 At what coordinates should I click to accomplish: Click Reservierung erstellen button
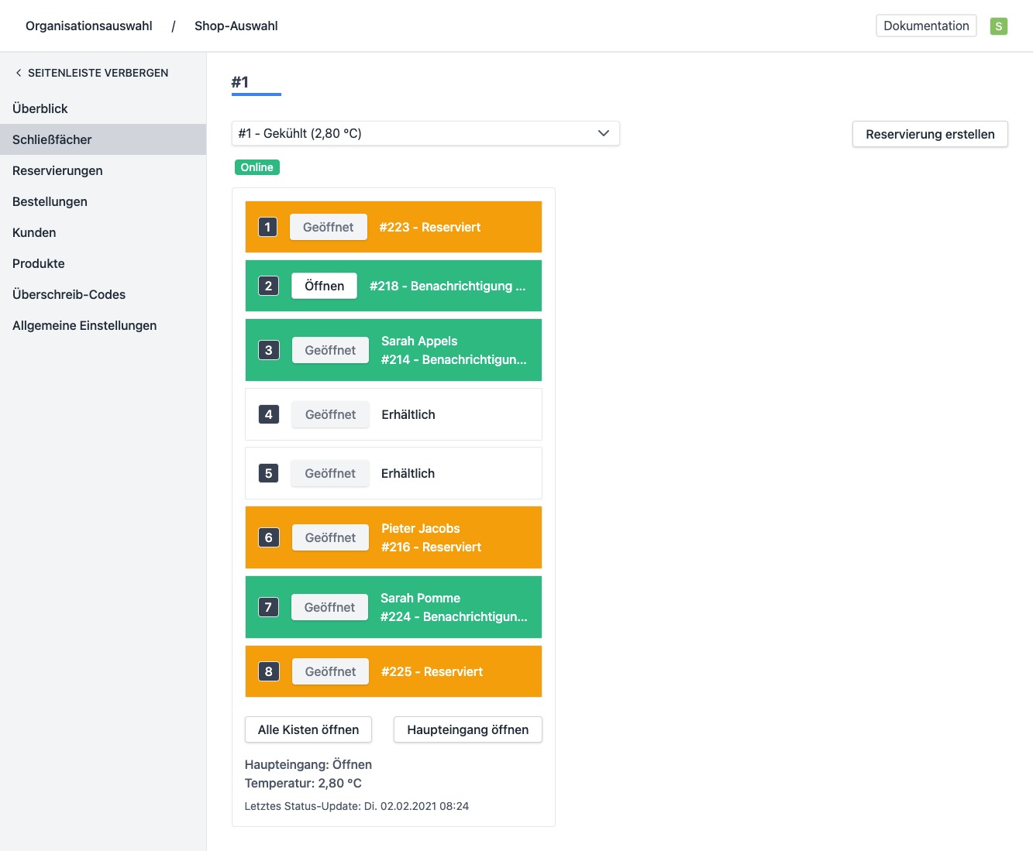(x=929, y=134)
